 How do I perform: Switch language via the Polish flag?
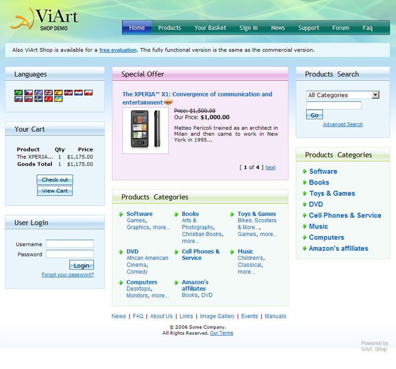click(88, 93)
